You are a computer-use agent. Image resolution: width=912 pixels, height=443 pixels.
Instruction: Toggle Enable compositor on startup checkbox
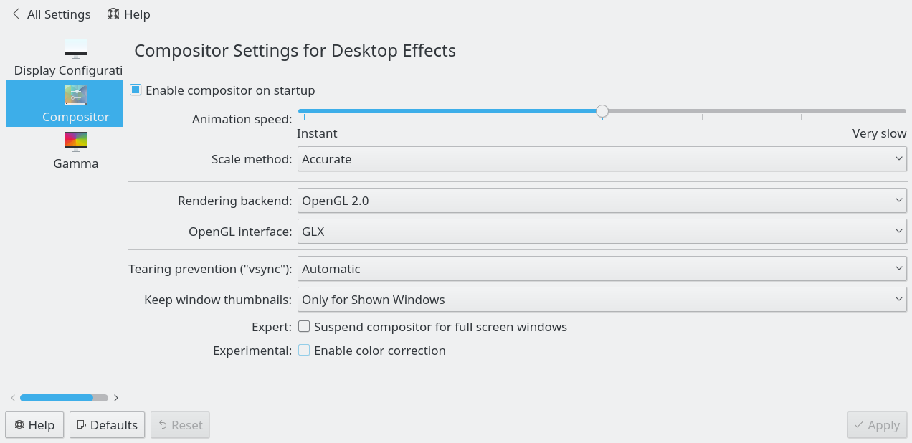pyautogui.click(x=136, y=90)
